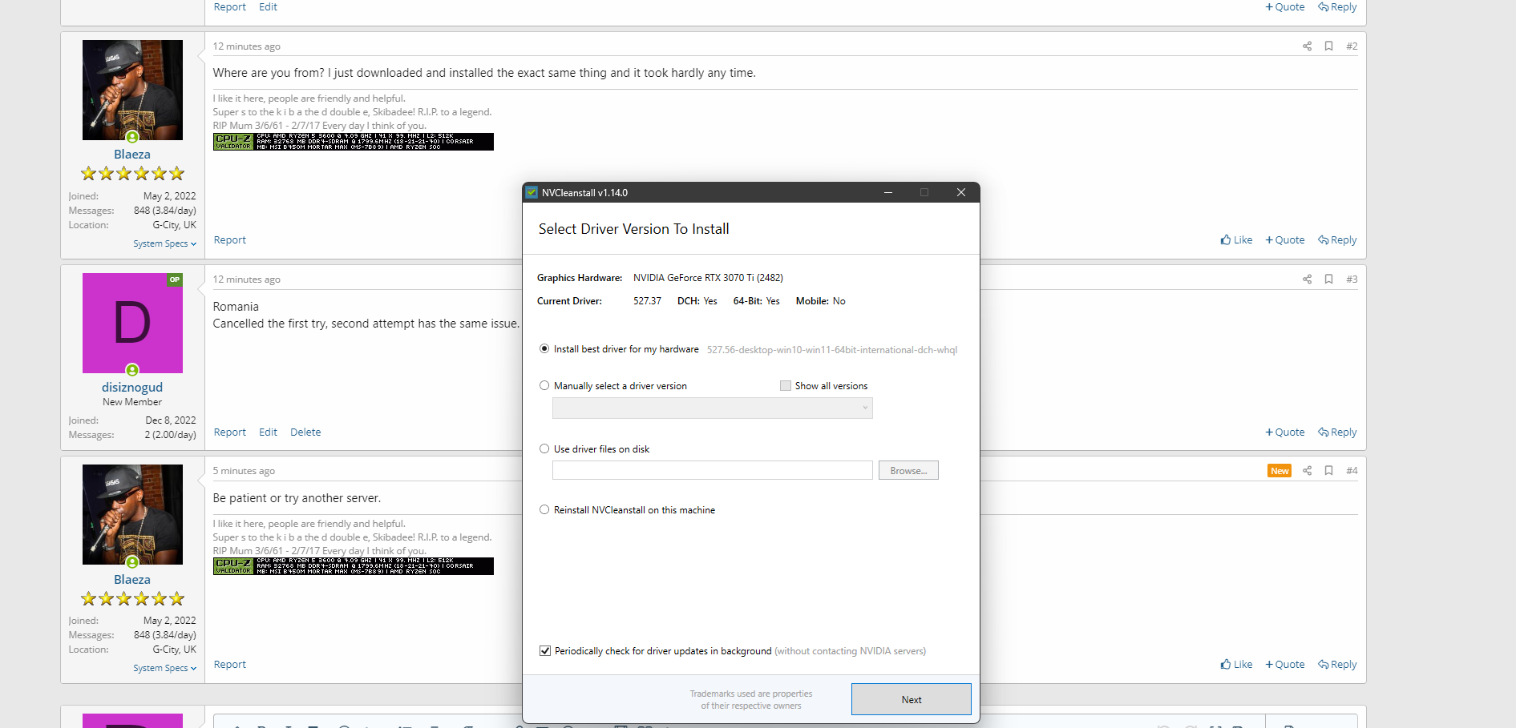Edit post #3

(x=268, y=432)
